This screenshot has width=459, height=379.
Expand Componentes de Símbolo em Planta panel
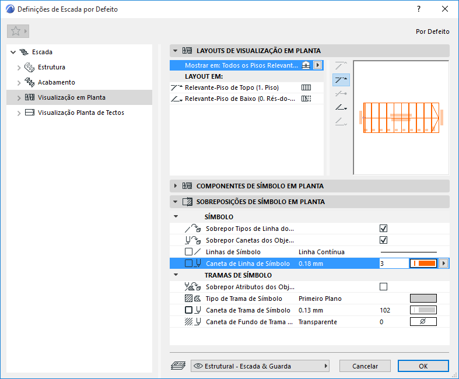click(176, 186)
